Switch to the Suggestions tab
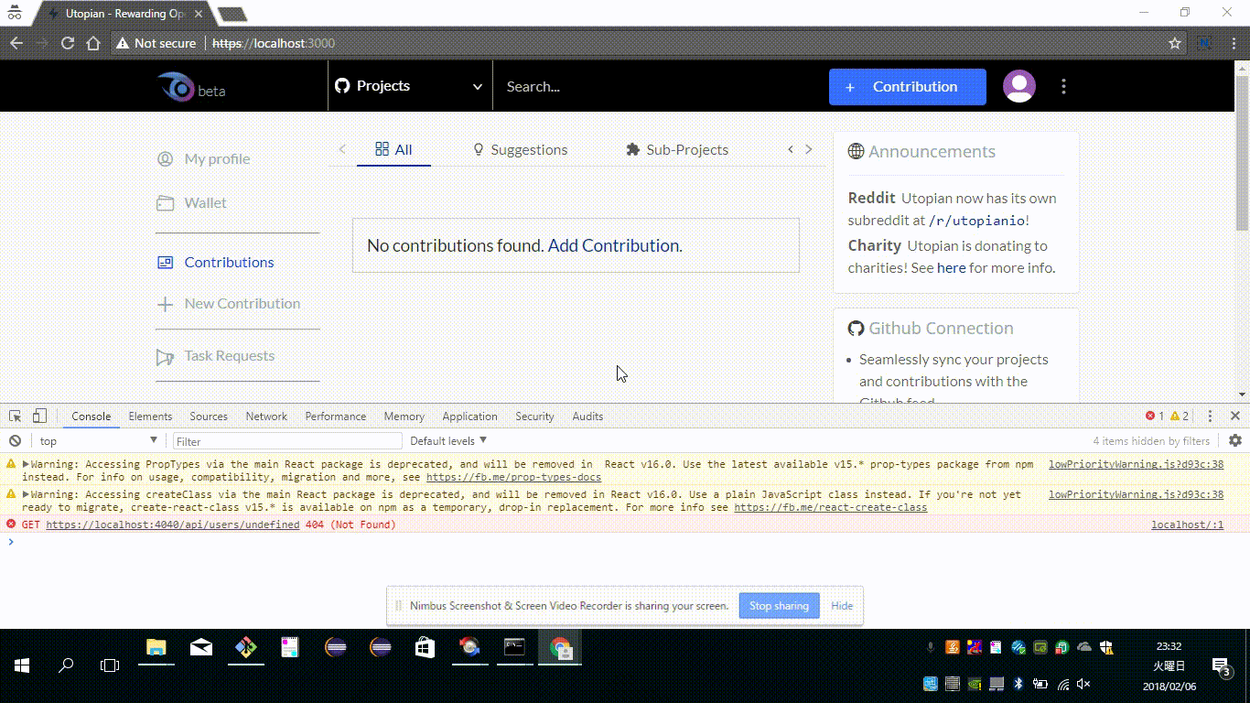Image resolution: width=1250 pixels, height=703 pixels. point(520,149)
